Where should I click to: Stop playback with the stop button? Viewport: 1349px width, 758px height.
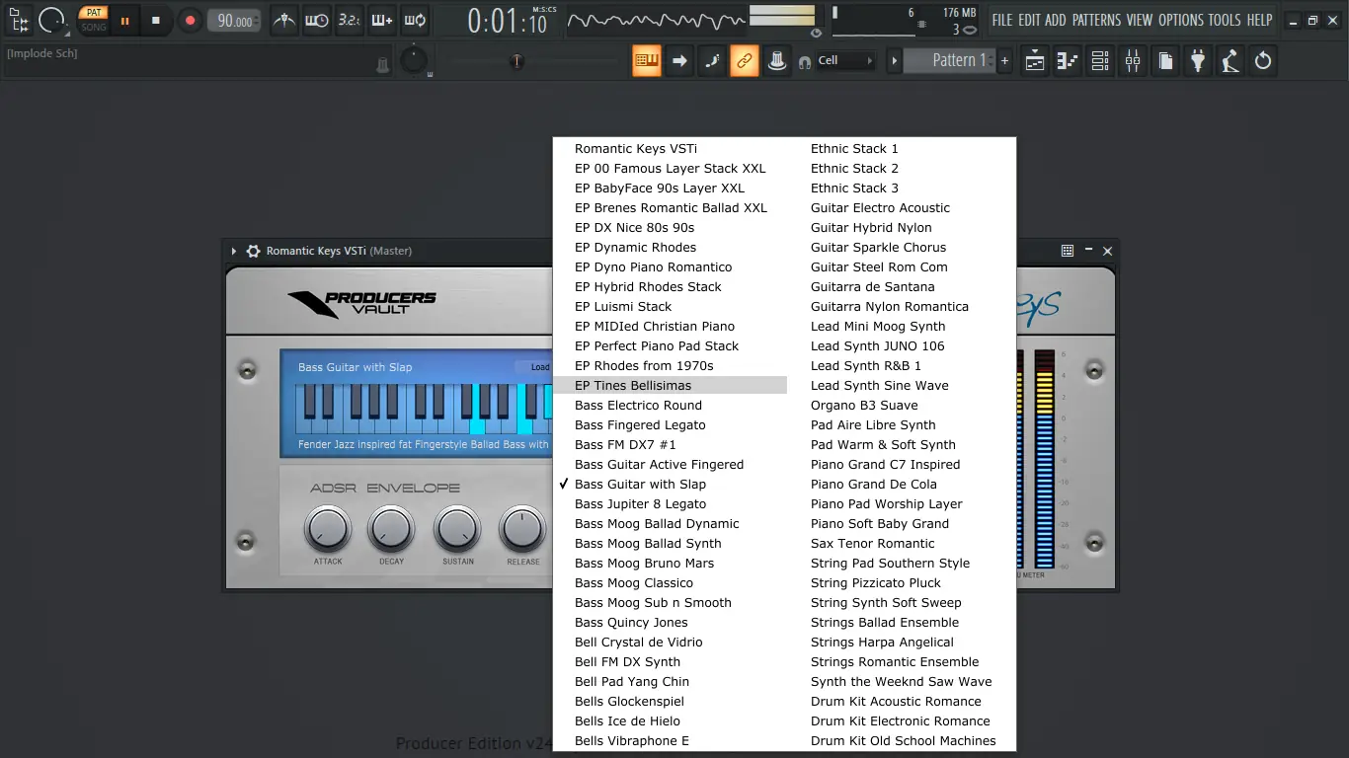(x=156, y=20)
